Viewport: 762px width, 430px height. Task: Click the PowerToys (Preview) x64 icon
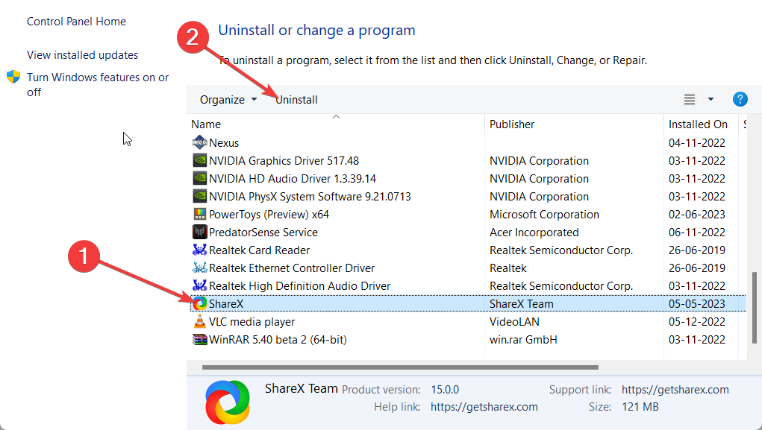pyautogui.click(x=200, y=215)
